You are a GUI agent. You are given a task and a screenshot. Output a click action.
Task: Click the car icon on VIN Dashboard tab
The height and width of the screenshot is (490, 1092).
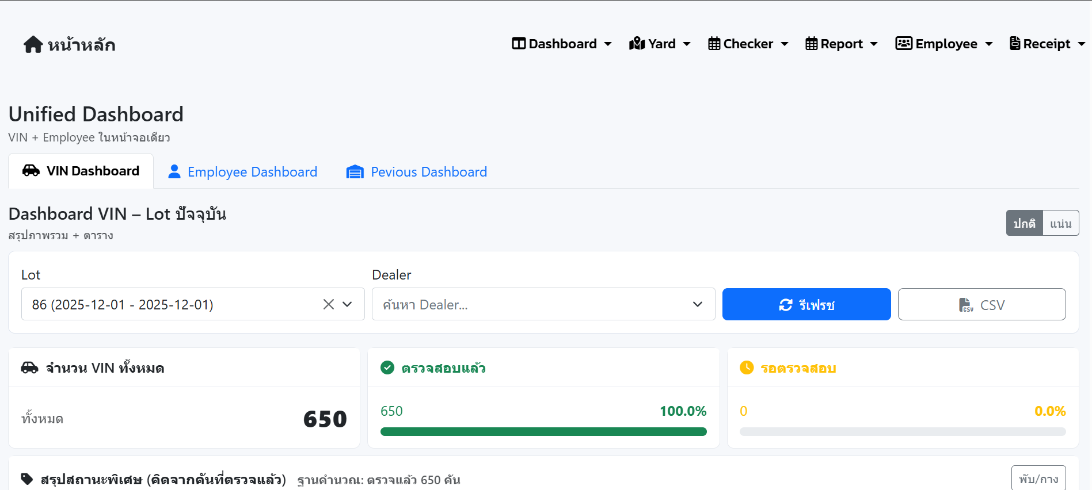point(31,171)
